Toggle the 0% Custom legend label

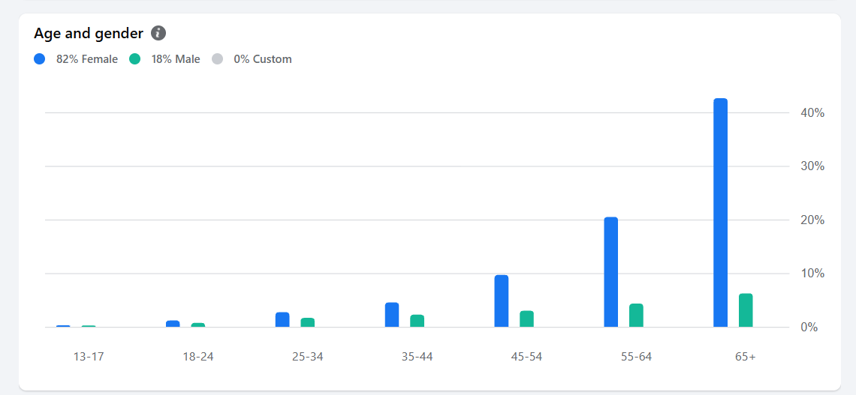262,59
